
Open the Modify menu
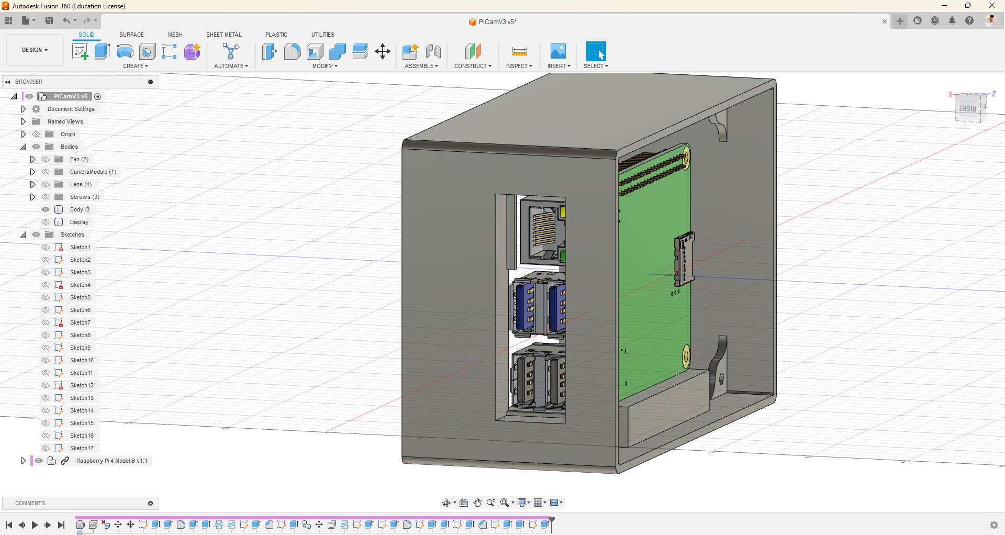pos(325,66)
